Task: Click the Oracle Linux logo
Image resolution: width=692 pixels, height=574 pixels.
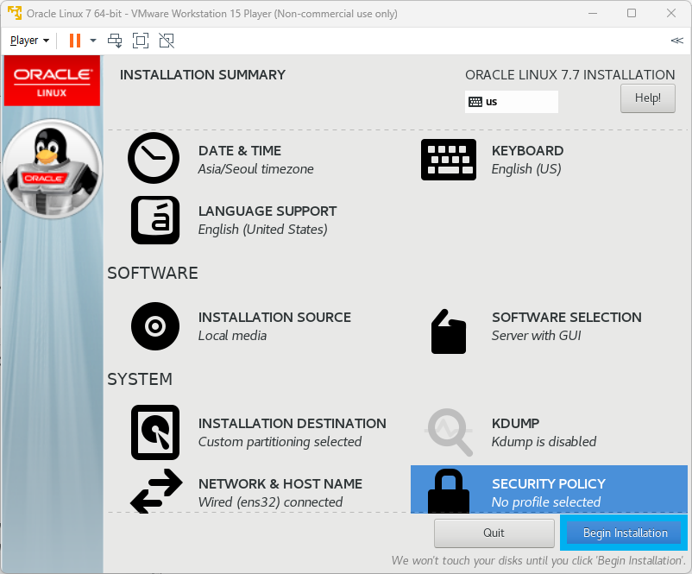Action: click(x=52, y=81)
